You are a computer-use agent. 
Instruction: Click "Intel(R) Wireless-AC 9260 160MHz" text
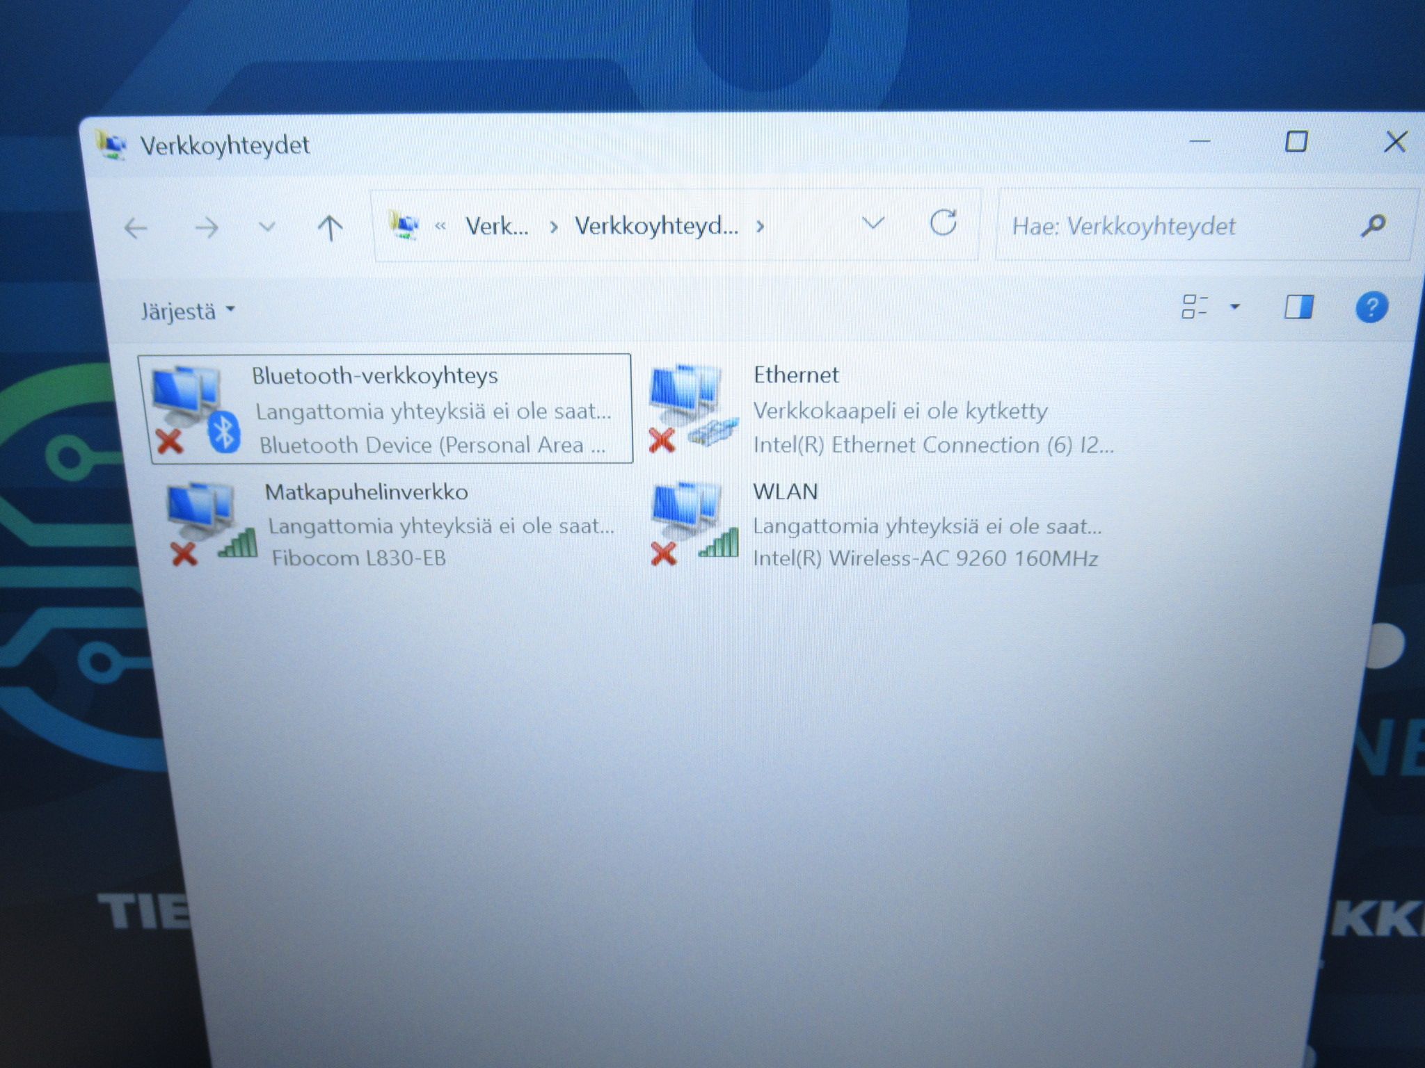pyautogui.click(x=925, y=558)
